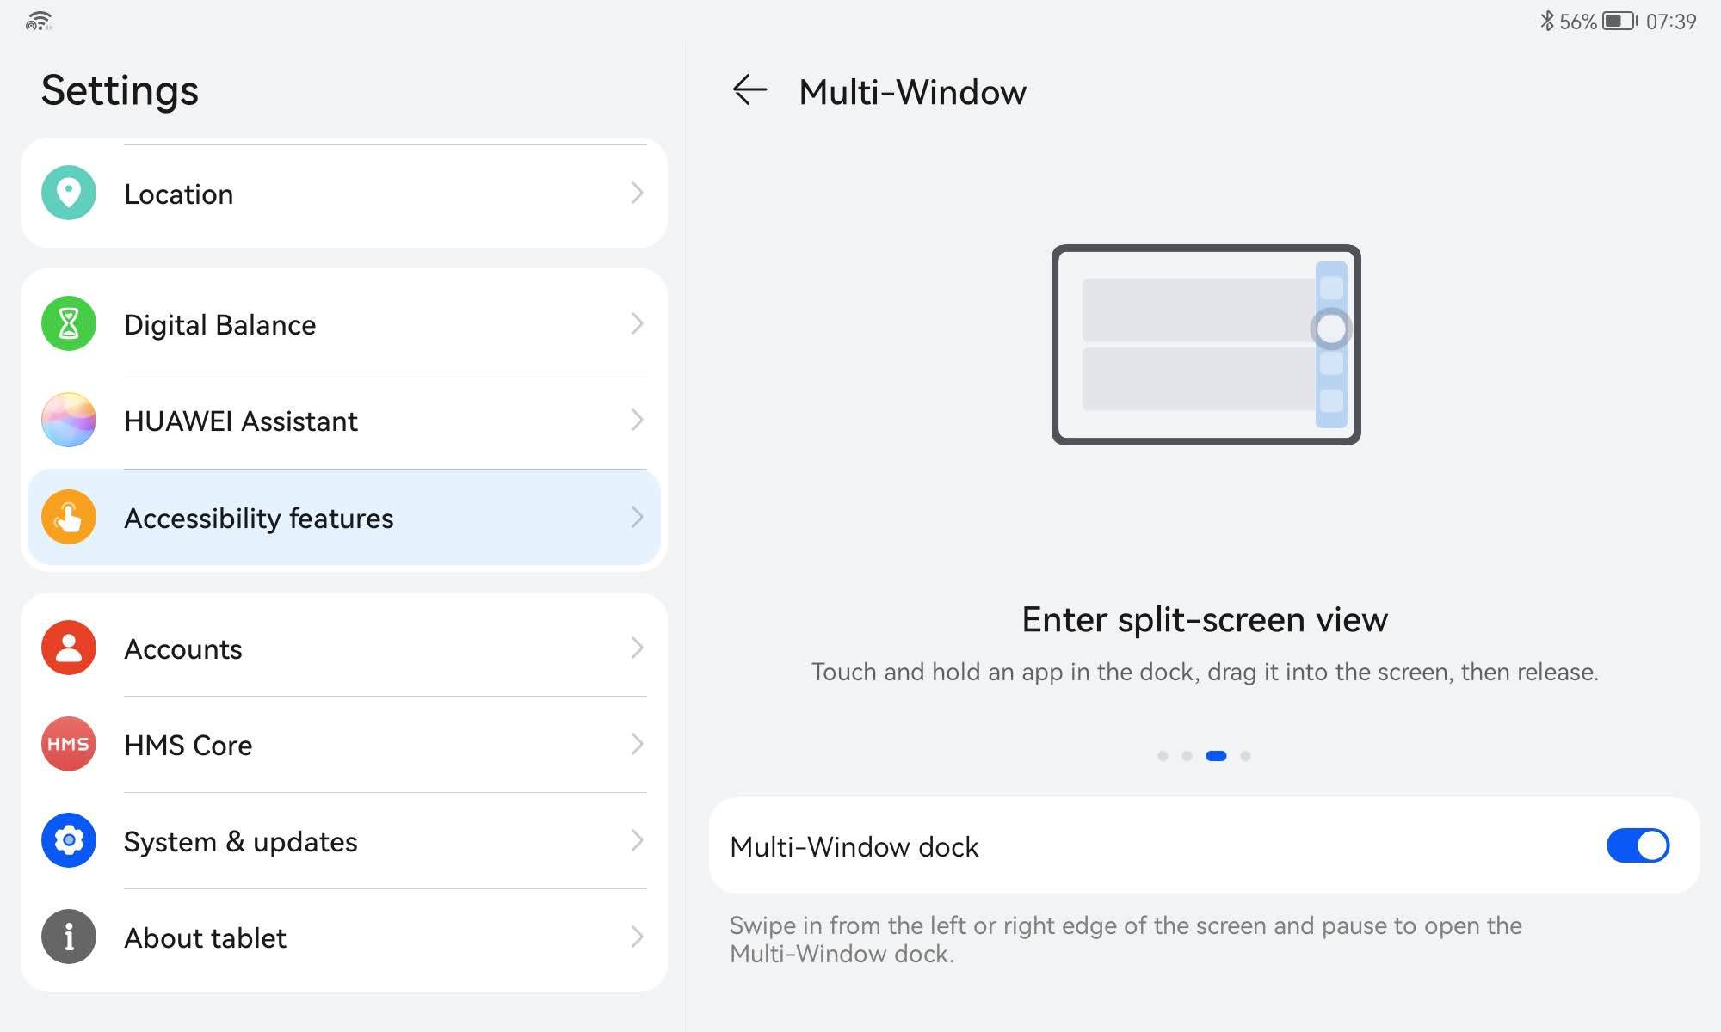Jump to the last tutorial page dot

1245,756
